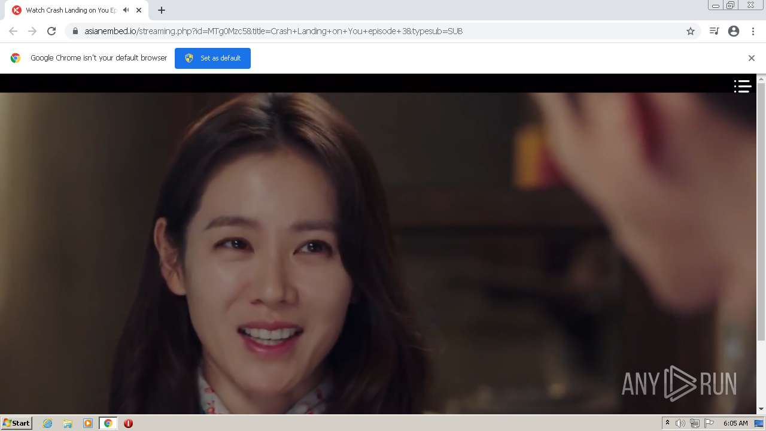Close the Crash Landing on You tab
Image resolution: width=766 pixels, height=431 pixels.
pos(139,10)
